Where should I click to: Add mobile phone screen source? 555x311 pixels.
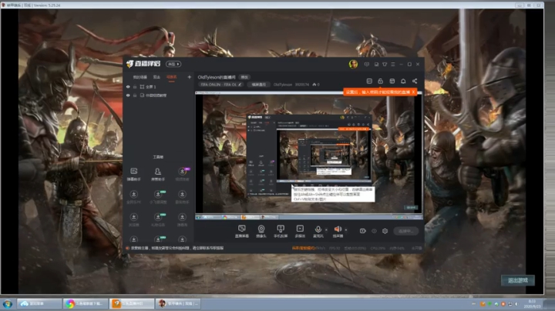[x=281, y=231]
